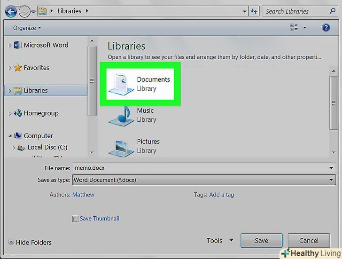
Task: Click the Music library note icon
Action: coord(121,117)
